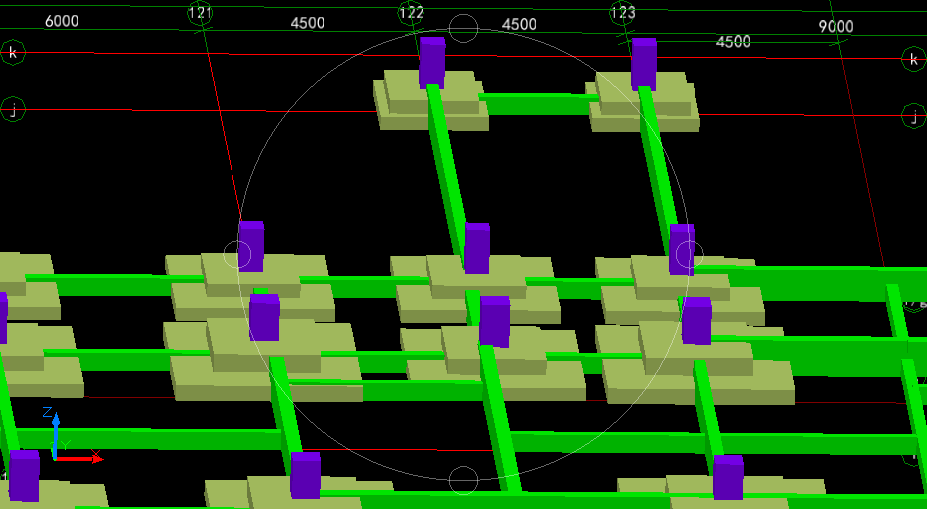Click the 9000 dimension text

point(836,27)
